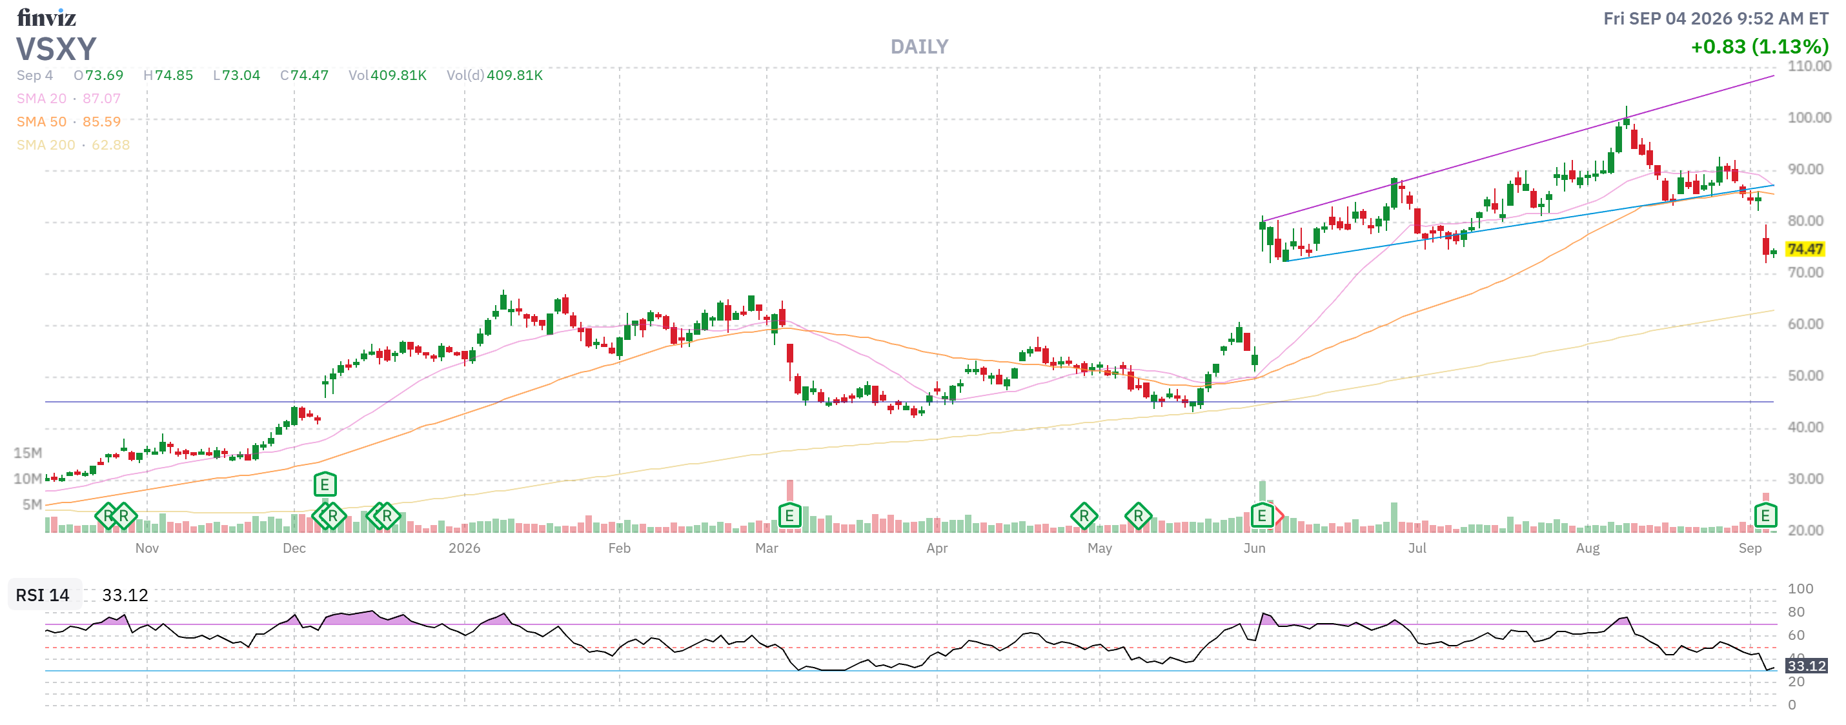
Task: Open the June earnings E marker
Action: [1261, 515]
